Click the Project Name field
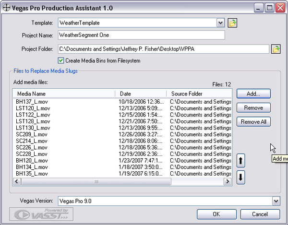The image size is (288, 225). point(141,35)
